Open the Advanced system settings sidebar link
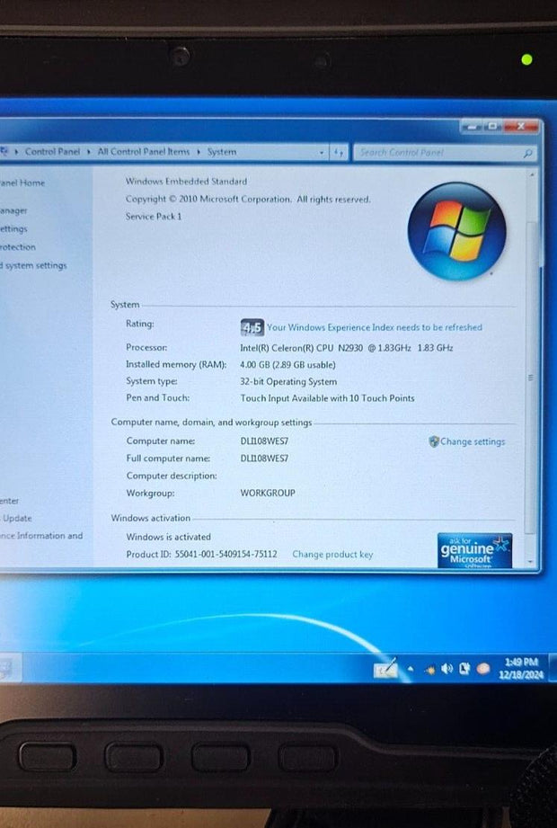This screenshot has height=828, width=557. (x=34, y=265)
